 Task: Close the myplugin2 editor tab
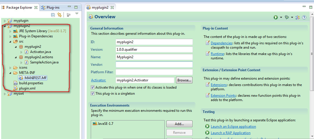[112, 8]
